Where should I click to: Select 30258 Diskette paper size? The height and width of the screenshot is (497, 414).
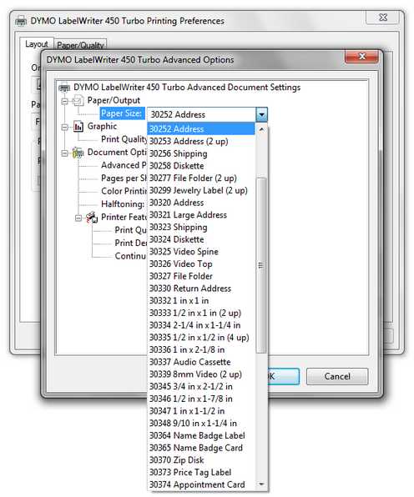point(201,166)
